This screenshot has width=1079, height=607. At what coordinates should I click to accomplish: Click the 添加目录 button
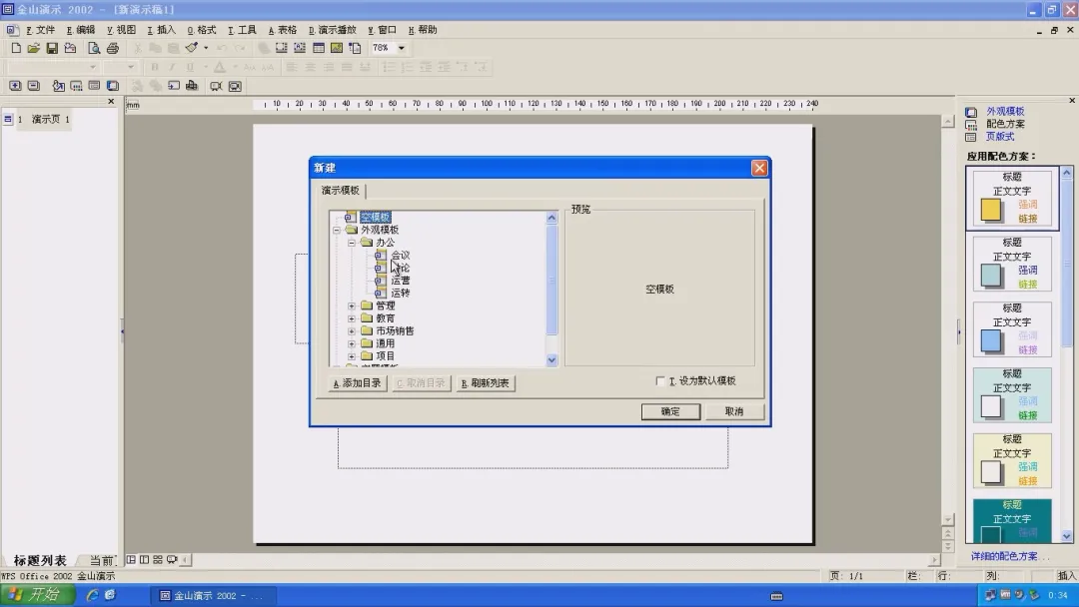(357, 383)
